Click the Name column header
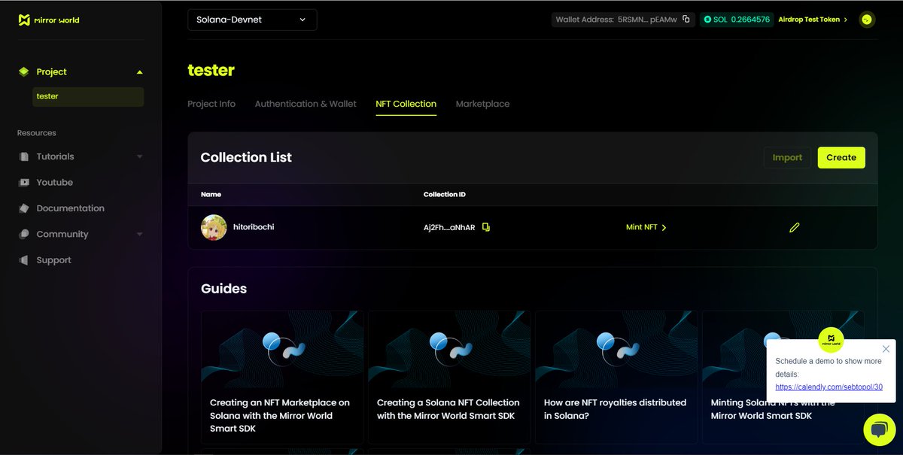Viewport: 903px width, 455px height. click(211, 195)
